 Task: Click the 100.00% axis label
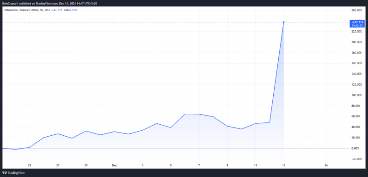[x=357, y=95]
